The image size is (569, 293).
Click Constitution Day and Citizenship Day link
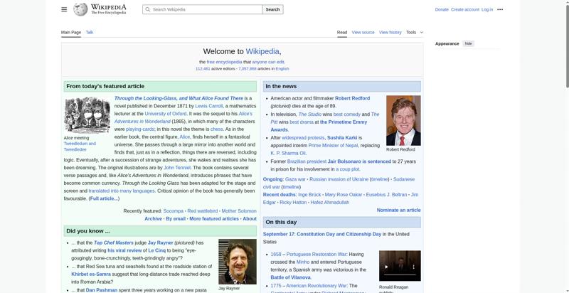[339, 234]
